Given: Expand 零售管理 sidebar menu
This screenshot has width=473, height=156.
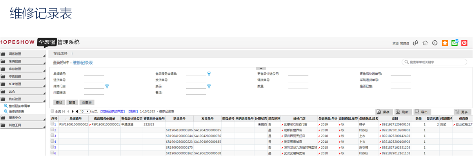Looking at the screenshot, I should tap(22, 76).
